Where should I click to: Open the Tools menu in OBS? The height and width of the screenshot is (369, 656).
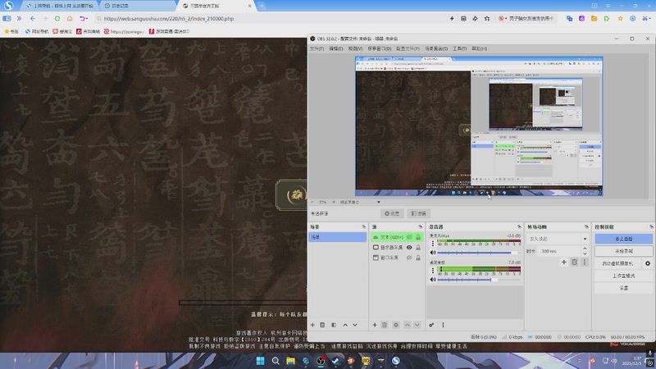[x=459, y=48]
